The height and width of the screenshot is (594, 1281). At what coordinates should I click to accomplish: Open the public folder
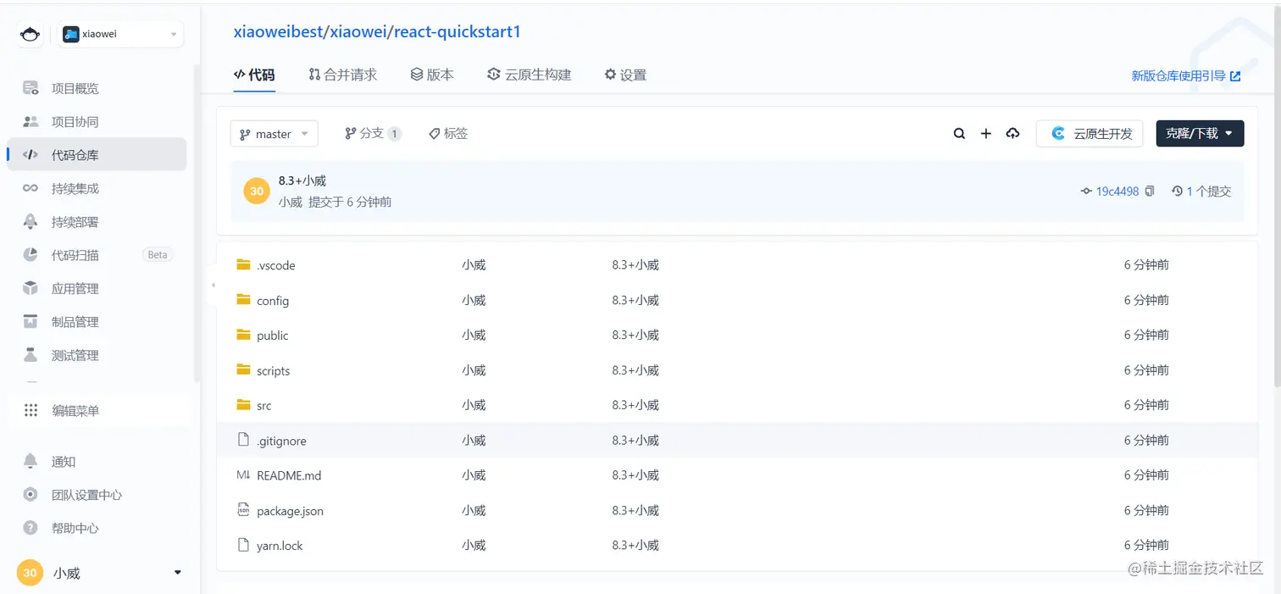(x=273, y=336)
